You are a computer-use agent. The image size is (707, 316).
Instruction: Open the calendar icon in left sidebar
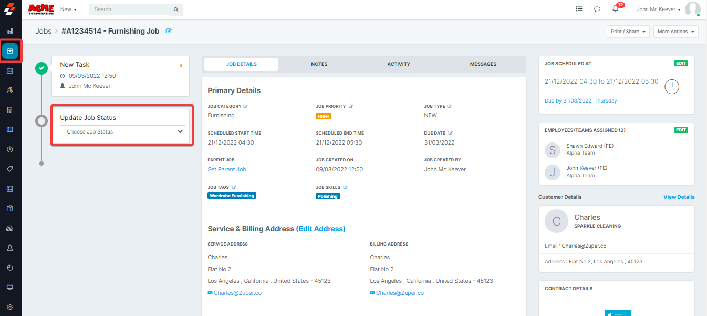click(10, 70)
